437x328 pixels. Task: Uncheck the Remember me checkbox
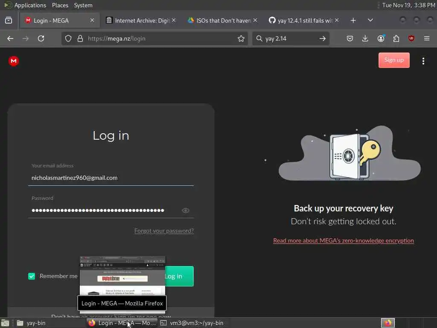(32, 276)
